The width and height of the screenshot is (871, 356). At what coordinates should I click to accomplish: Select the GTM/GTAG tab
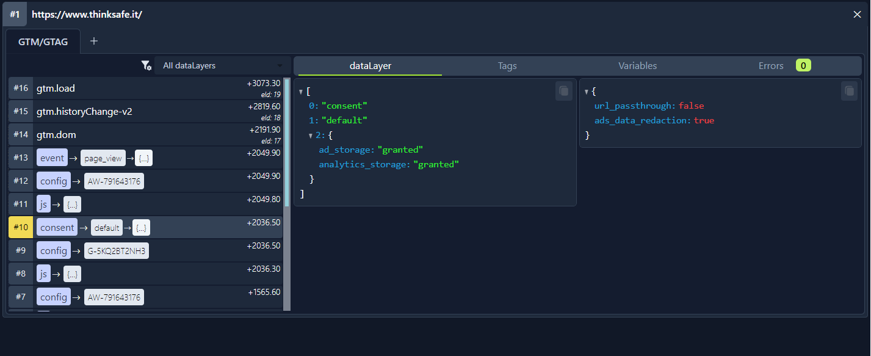click(43, 42)
